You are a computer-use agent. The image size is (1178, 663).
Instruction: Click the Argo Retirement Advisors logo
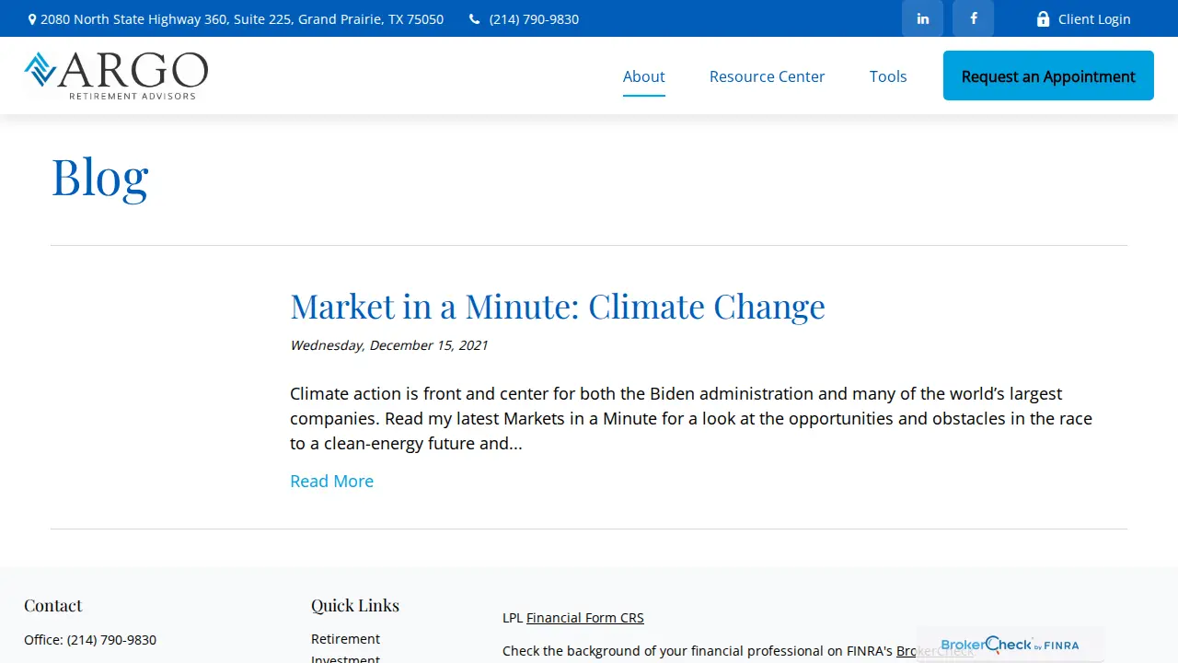pos(116,76)
